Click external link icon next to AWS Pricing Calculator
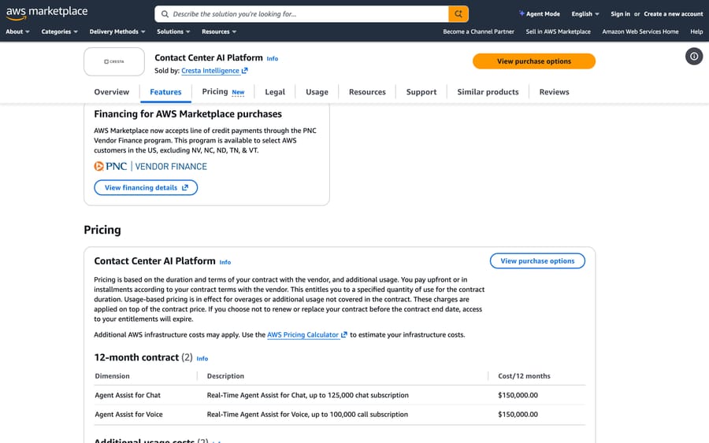 [344, 334]
